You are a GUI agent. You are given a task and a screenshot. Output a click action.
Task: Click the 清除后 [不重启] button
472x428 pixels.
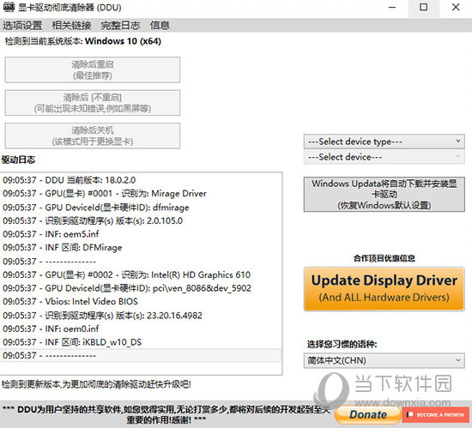pos(93,103)
